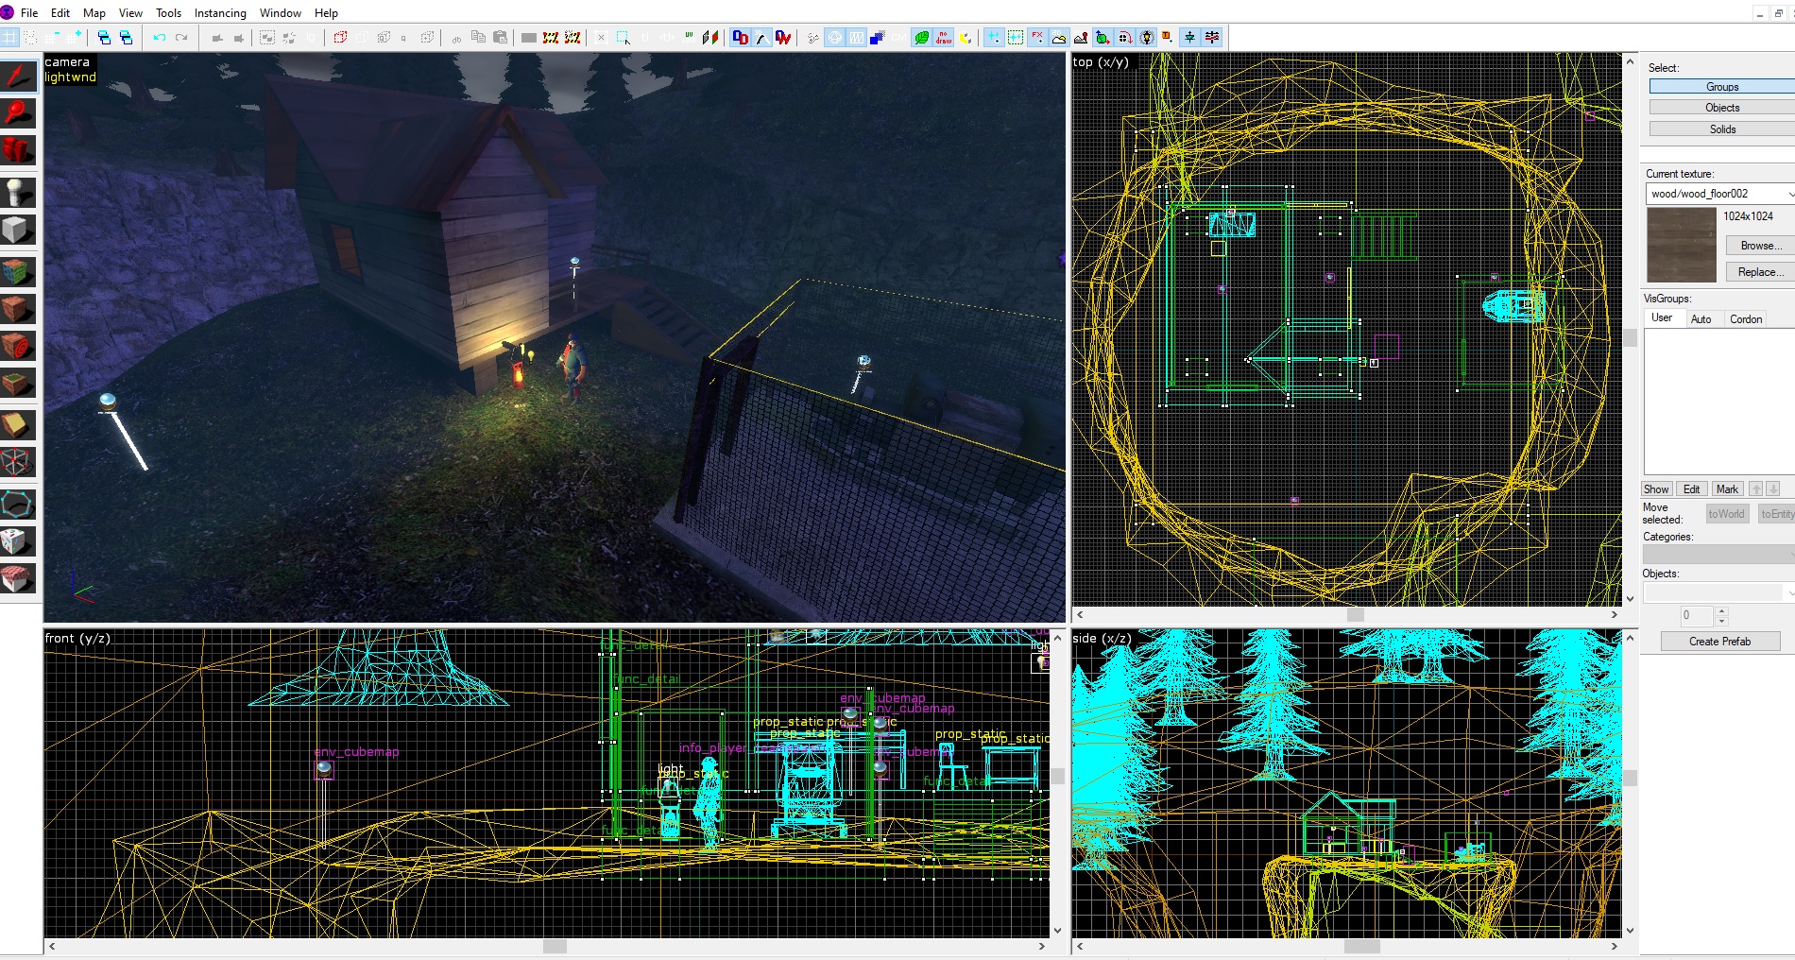Click the displacement sculpt tool icon
Viewport: 1795px width, 960px height.
pyautogui.click(x=1081, y=38)
